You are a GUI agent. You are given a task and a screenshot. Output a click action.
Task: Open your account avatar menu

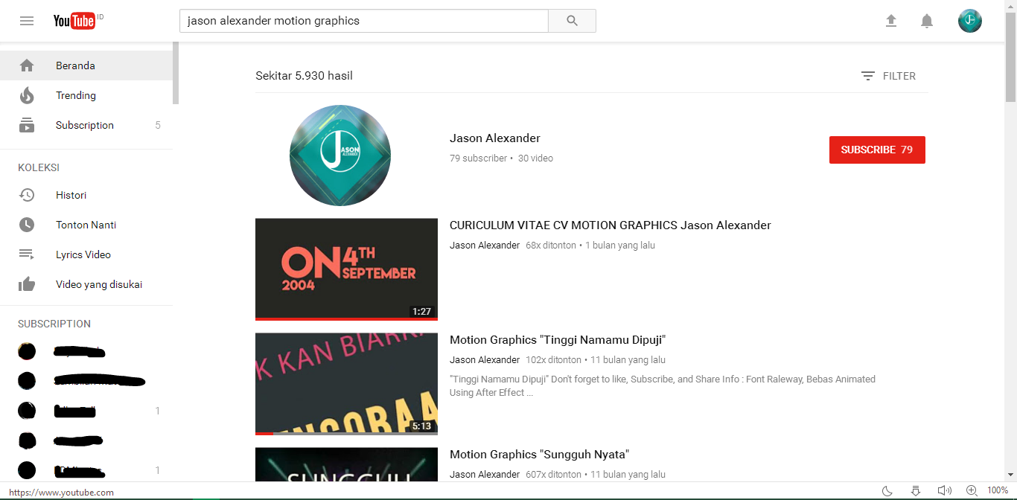[x=969, y=21]
